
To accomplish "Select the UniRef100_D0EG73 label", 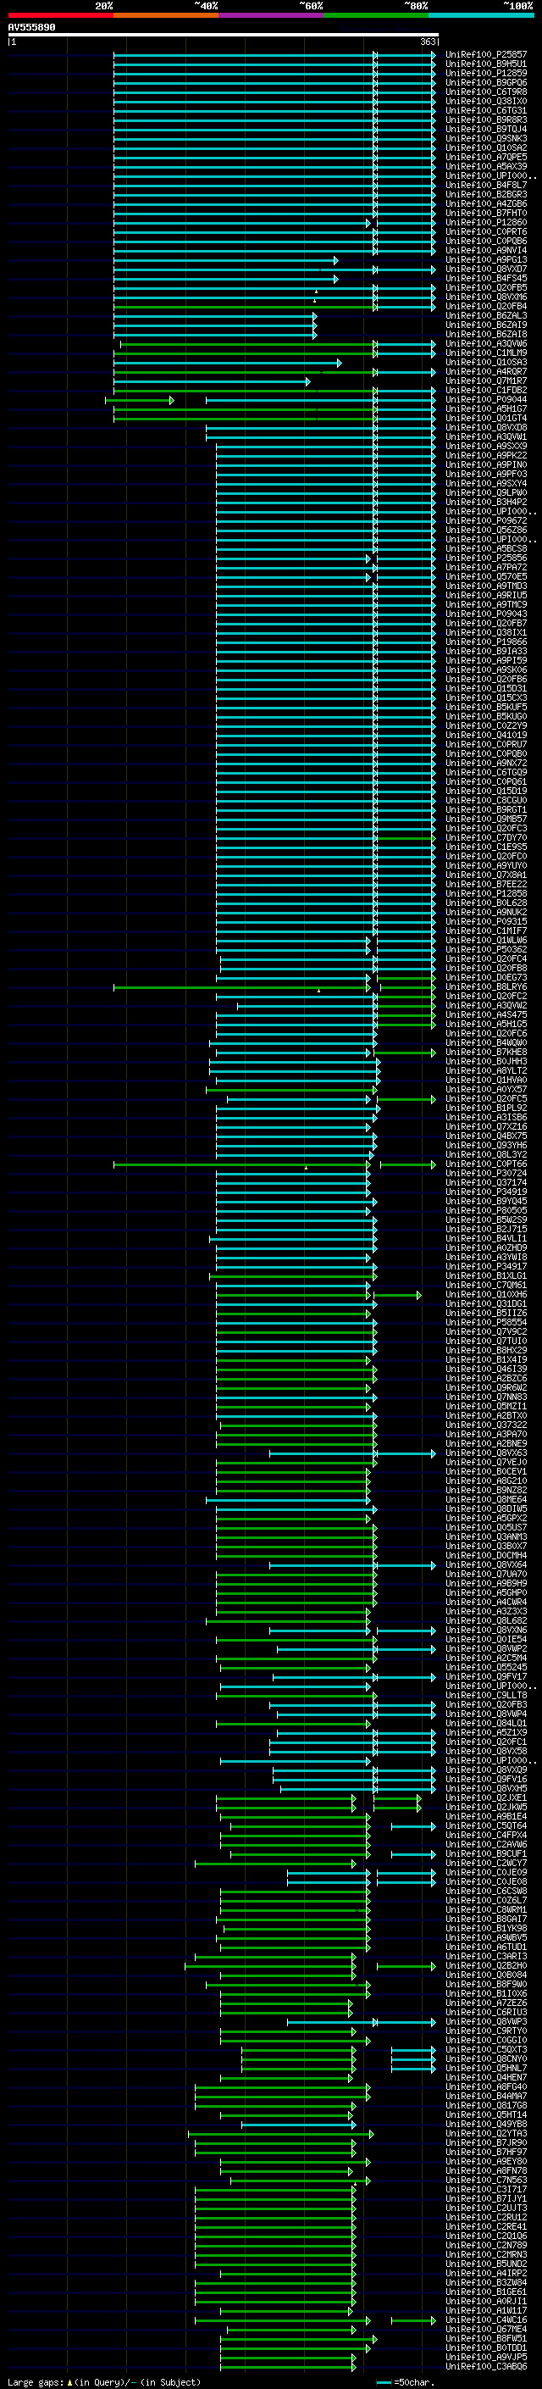I will (486, 977).
